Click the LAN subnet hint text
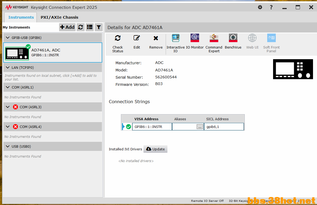The image size is (317, 205). (51, 77)
